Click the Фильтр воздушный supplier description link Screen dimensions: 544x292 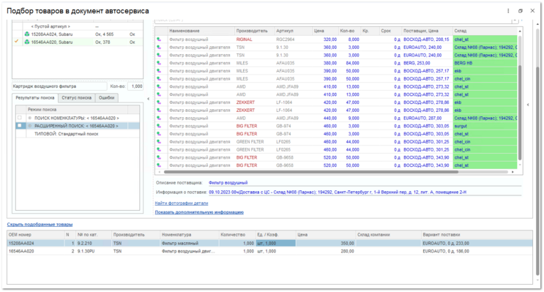228,183
